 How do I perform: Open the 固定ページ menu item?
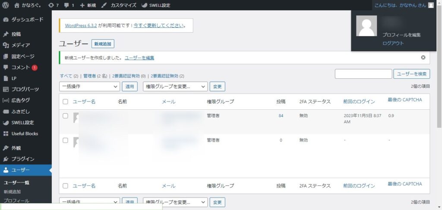(22, 56)
